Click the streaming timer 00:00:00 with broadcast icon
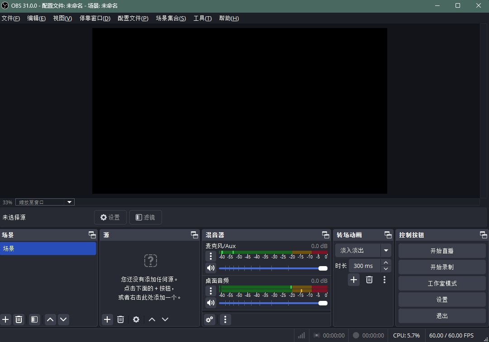This screenshot has width=489, height=342. click(329, 336)
